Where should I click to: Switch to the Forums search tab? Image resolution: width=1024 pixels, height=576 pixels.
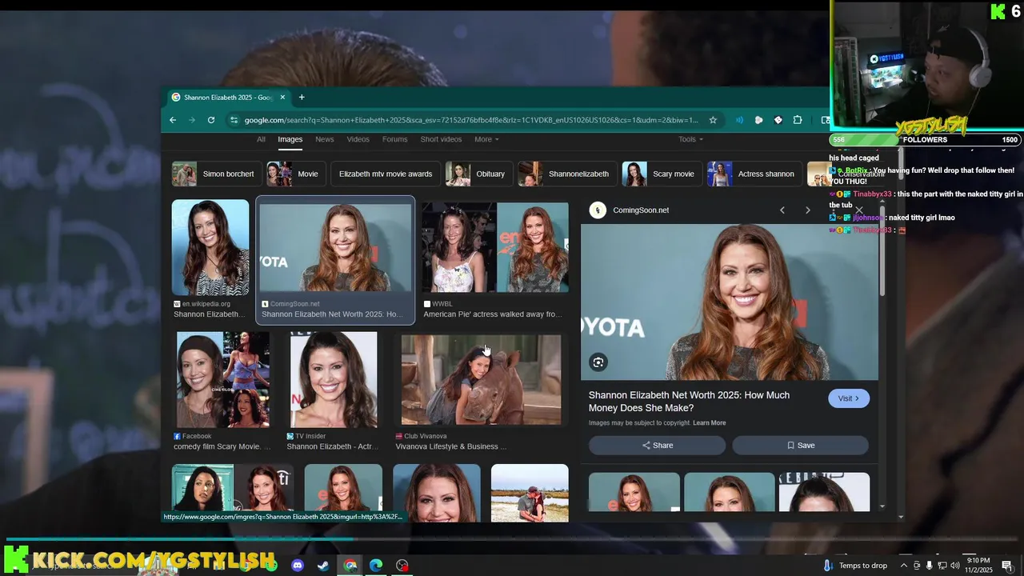(x=395, y=139)
